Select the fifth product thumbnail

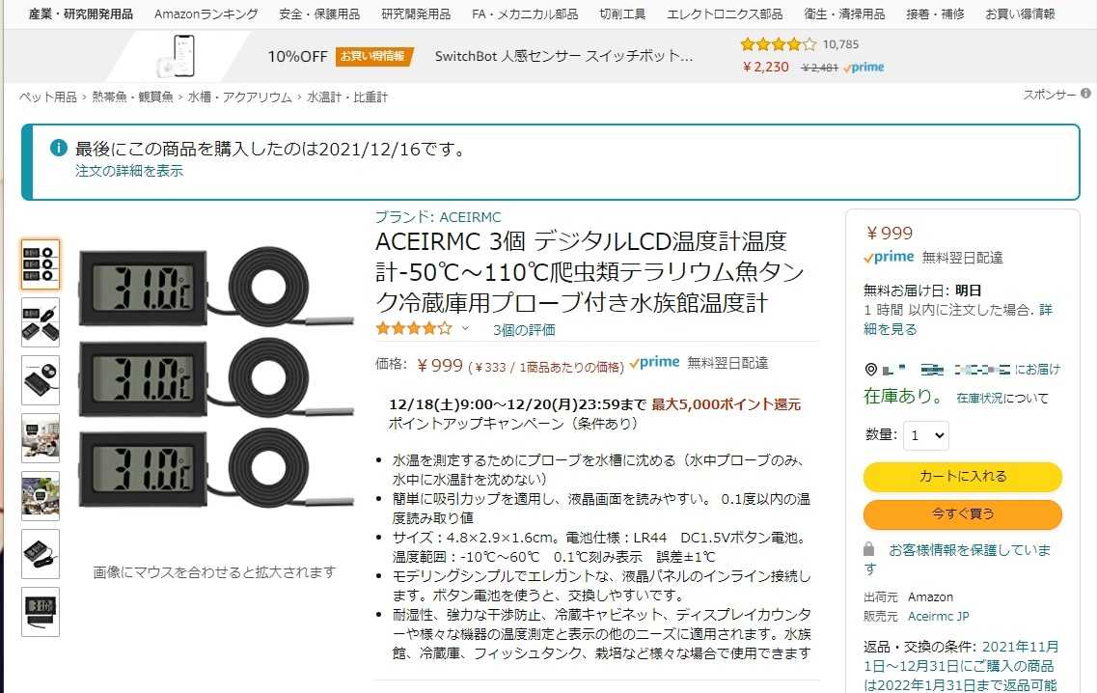click(x=41, y=496)
